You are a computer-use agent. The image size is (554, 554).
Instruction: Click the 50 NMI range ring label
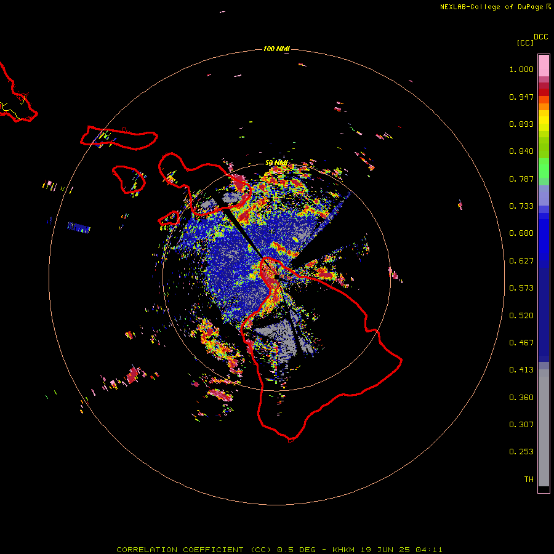coord(276,163)
